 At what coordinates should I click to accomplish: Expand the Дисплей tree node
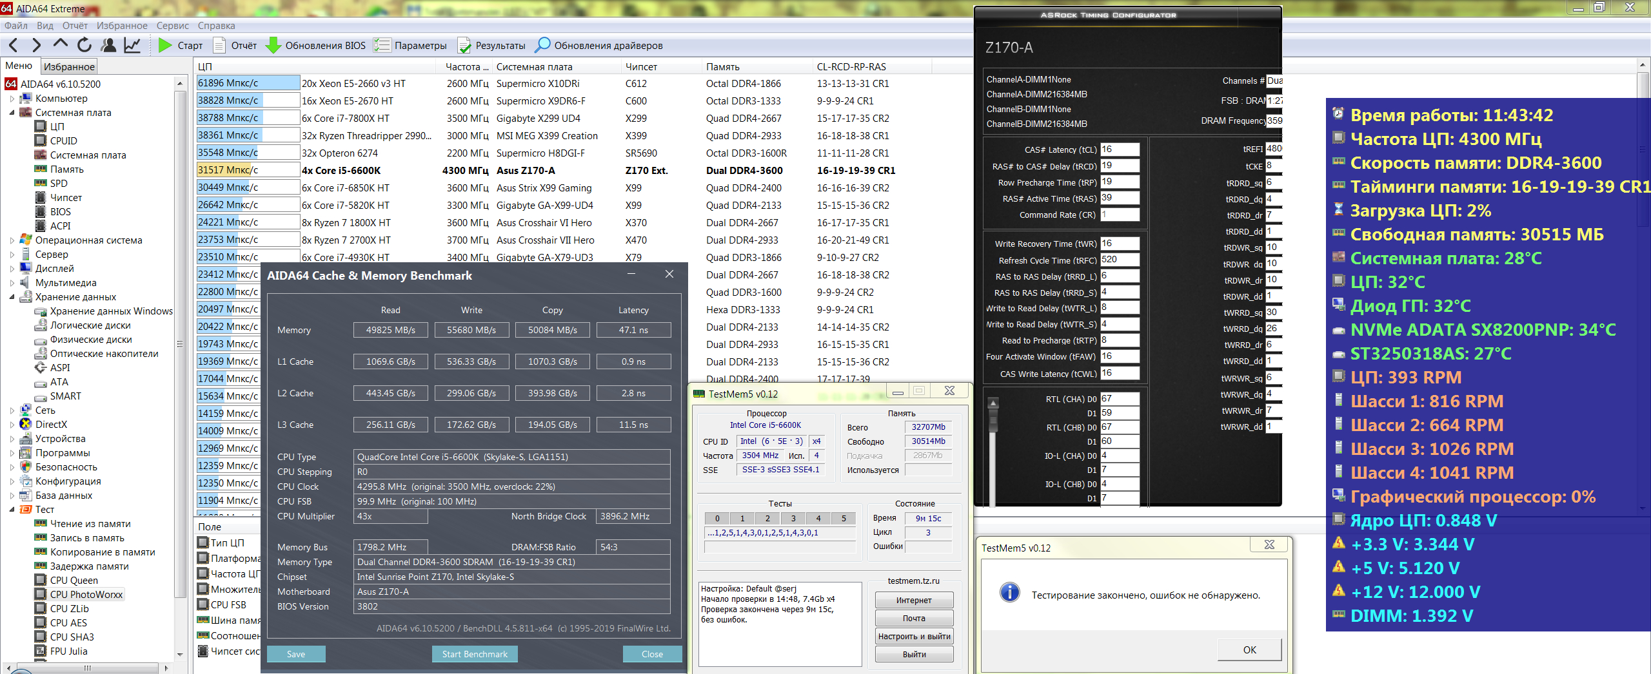(12, 269)
